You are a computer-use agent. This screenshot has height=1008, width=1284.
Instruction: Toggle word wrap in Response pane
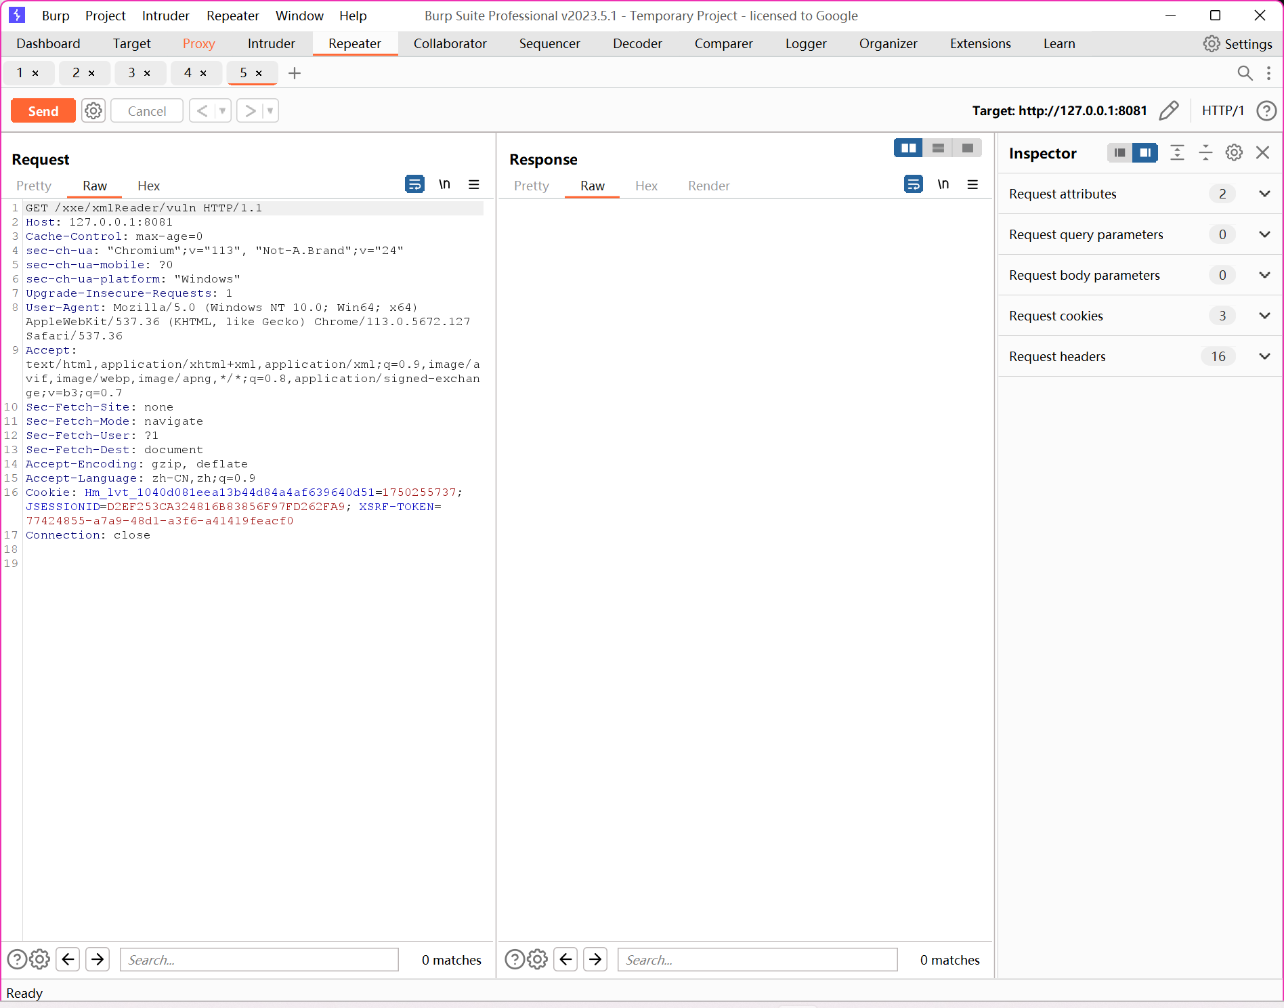(x=914, y=184)
